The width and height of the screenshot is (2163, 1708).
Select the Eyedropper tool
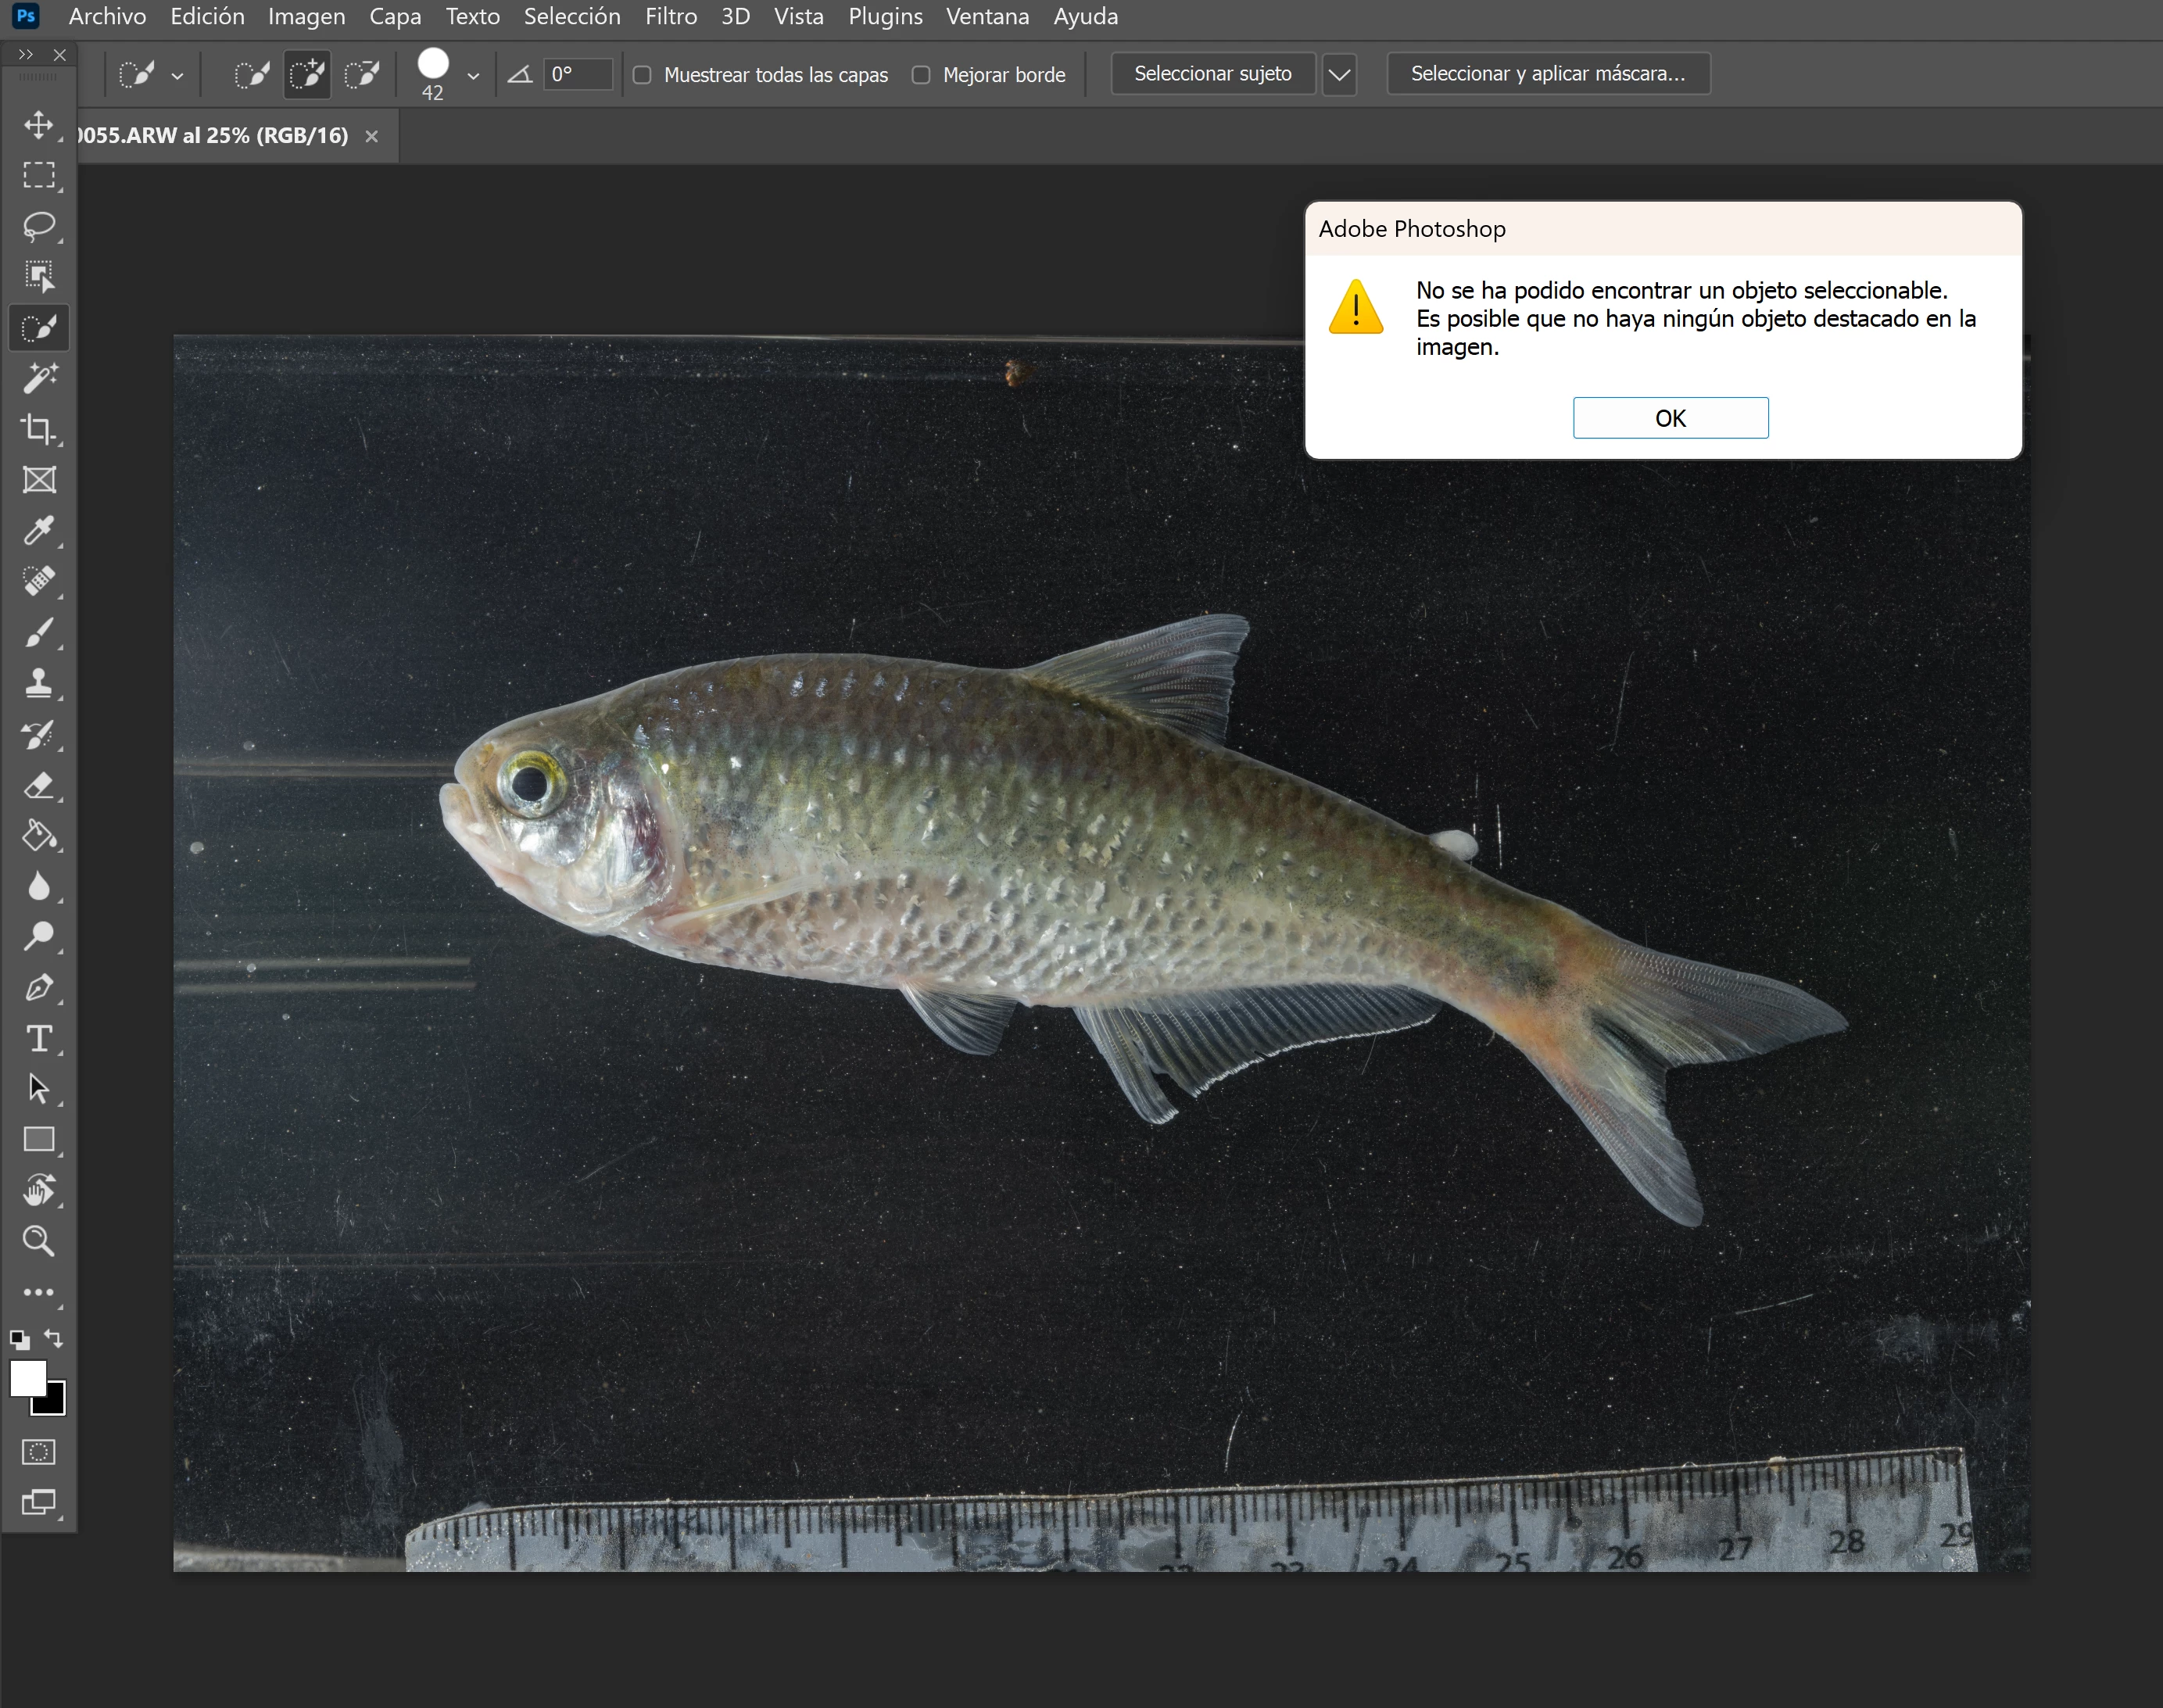click(x=38, y=530)
